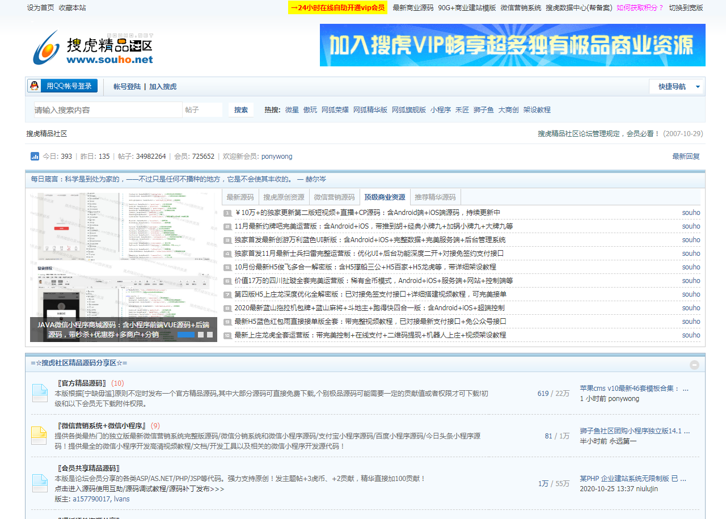Switch to the 最新源码 tab
Image resolution: width=726 pixels, height=519 pixels.
240,197
